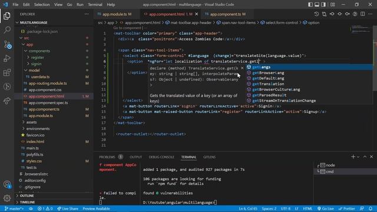
Task: Click Go Live in status bar
Action: 326,208
